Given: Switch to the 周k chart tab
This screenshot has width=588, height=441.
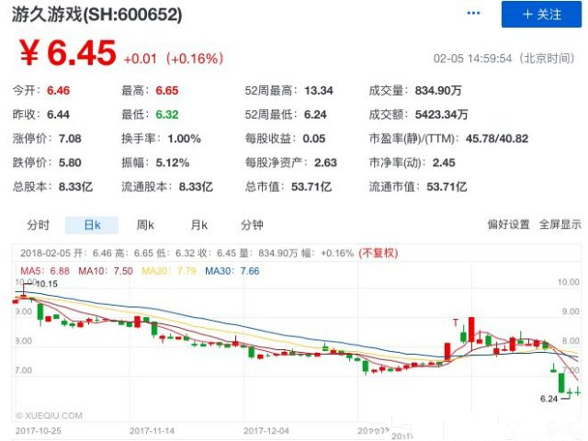Looking at the screenshot, I should coord(145,225).
